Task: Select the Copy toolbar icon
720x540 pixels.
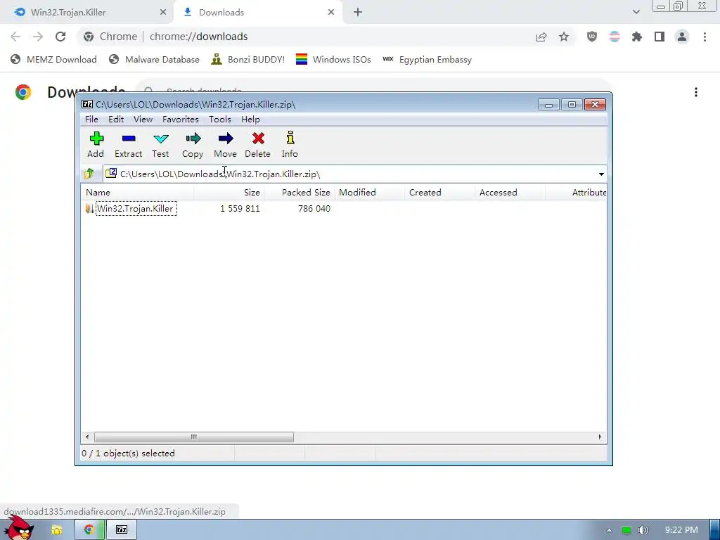Action: coord(193,144)
